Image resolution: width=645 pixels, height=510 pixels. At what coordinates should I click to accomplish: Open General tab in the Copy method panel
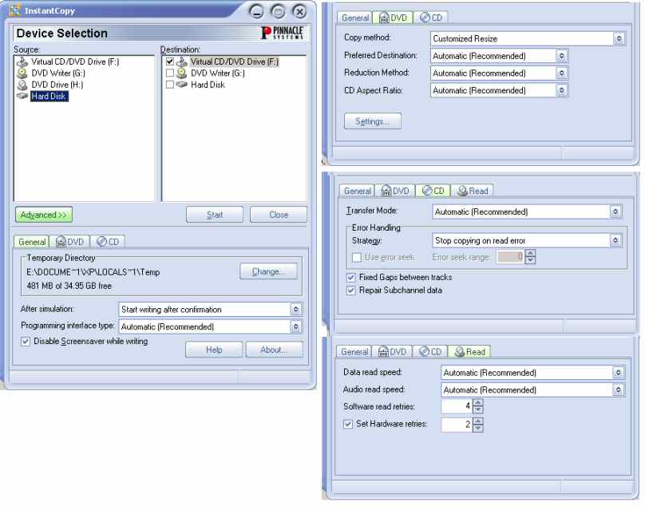355,18
